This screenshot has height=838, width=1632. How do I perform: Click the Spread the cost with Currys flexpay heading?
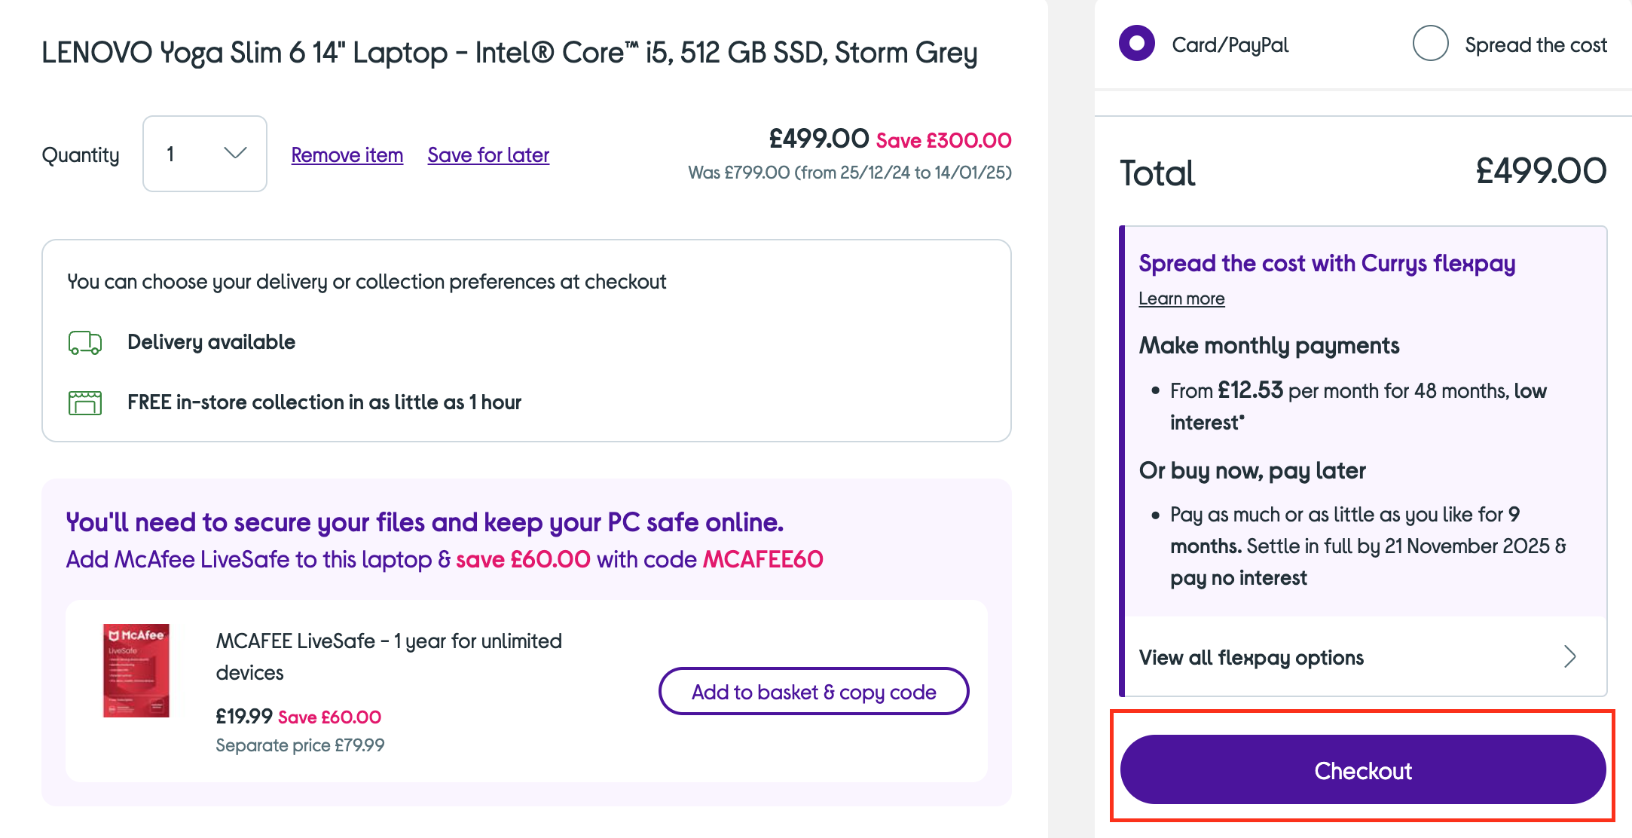[x=1327, y=264]
